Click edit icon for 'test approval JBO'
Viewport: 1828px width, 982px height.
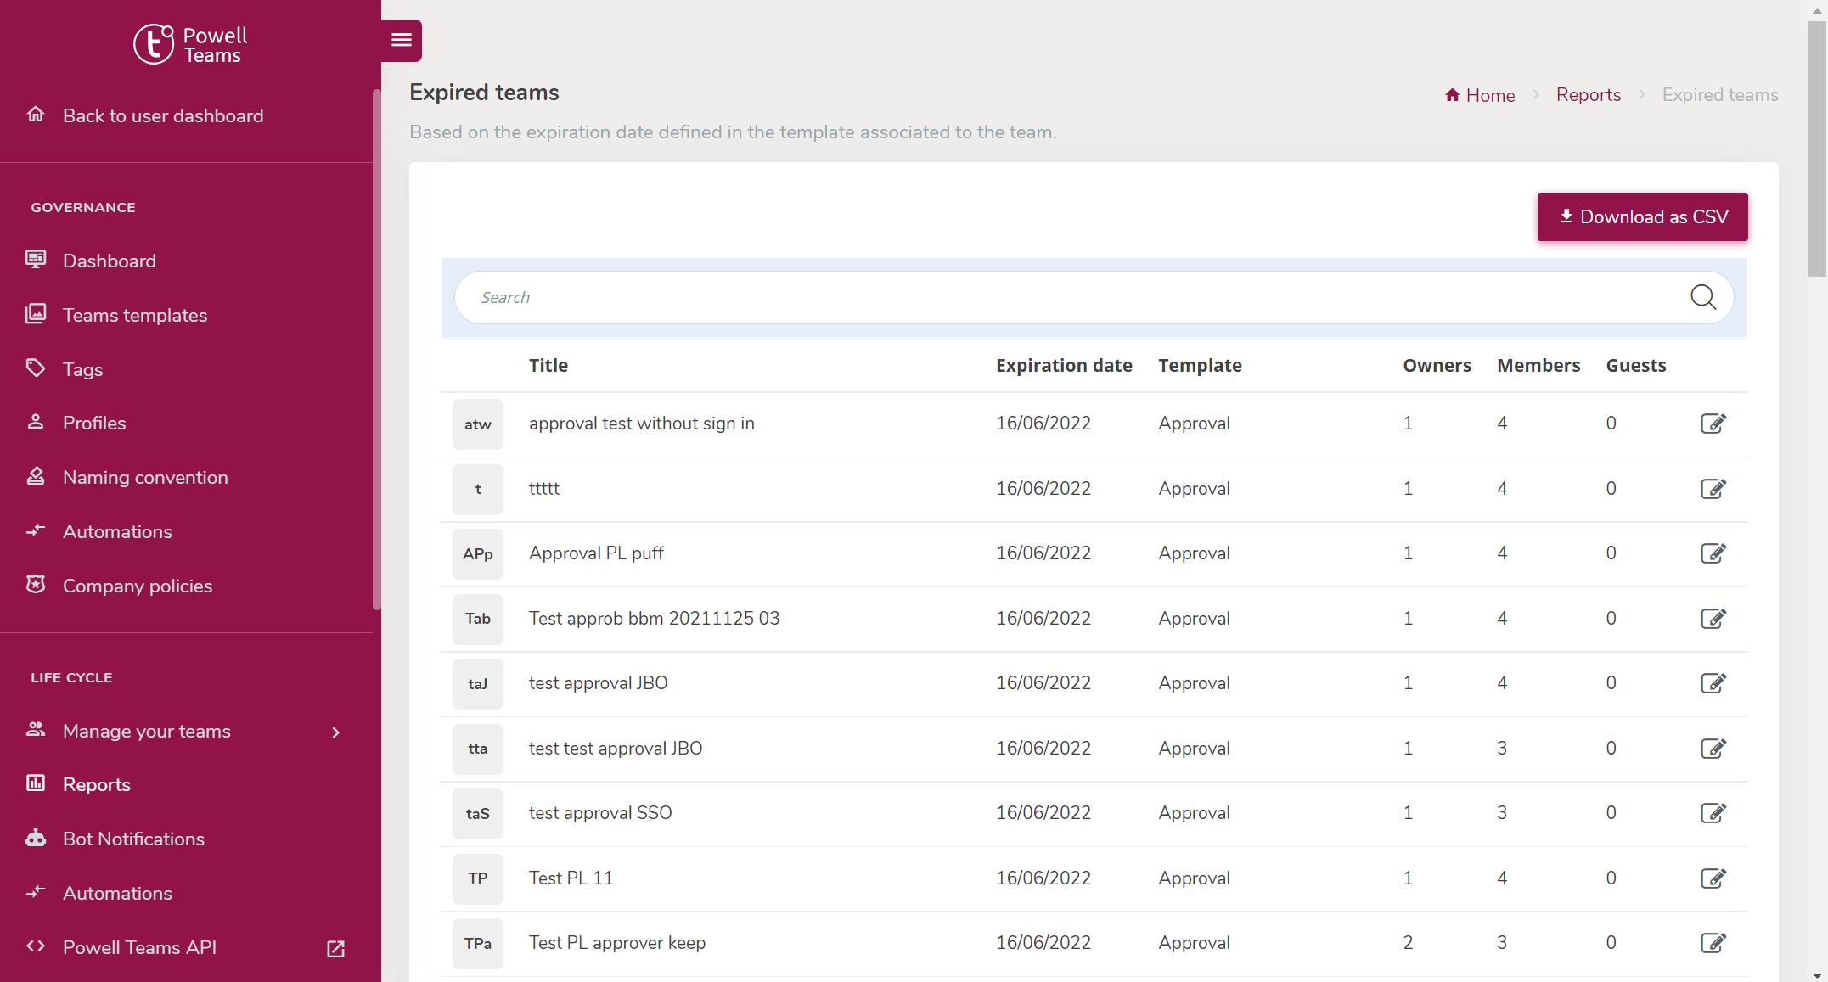coord(1713,683)
